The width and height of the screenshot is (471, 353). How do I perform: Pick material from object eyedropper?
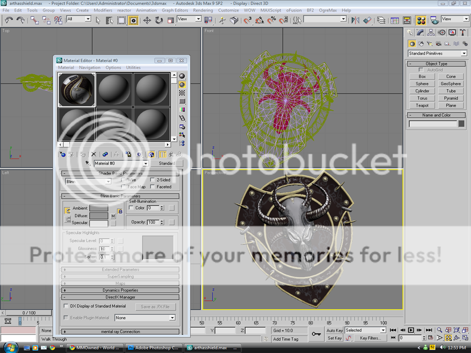click(x=88, y=163)
